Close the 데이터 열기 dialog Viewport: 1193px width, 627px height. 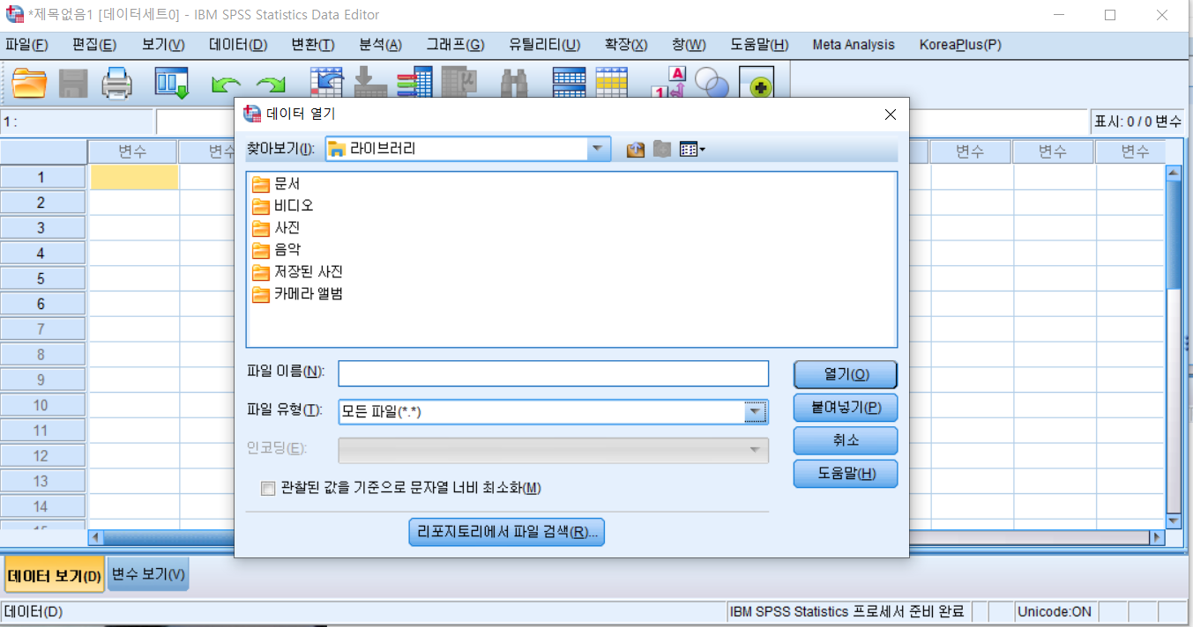tap(891, 114)
